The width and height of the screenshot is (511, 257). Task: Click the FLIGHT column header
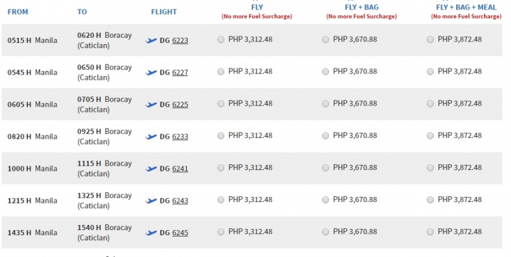(164, 12)
